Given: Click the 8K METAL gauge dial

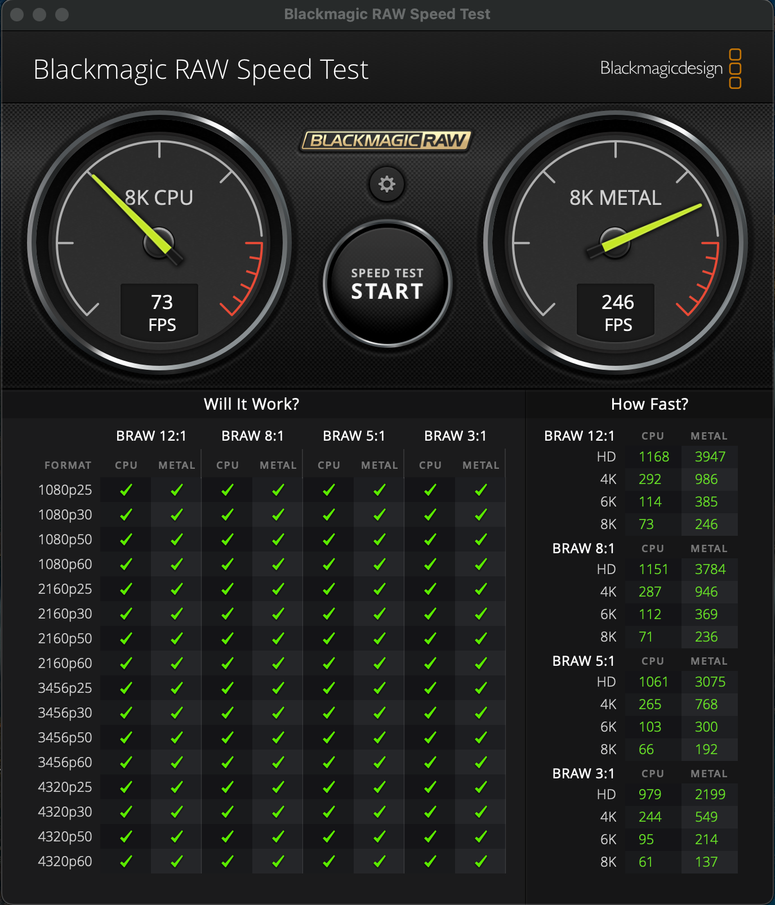Looking at the screenshot, I should [616, 243].
